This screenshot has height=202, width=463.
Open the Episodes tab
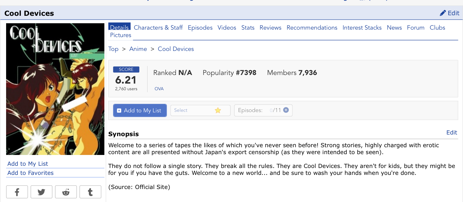(200, 27)
